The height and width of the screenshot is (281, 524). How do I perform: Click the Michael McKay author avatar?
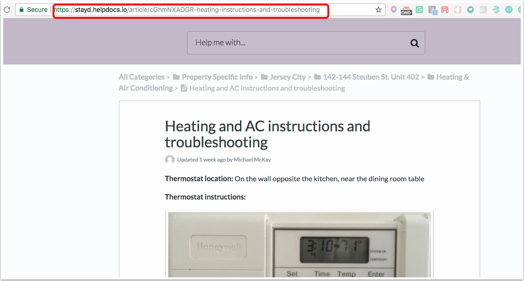[170, 160]
